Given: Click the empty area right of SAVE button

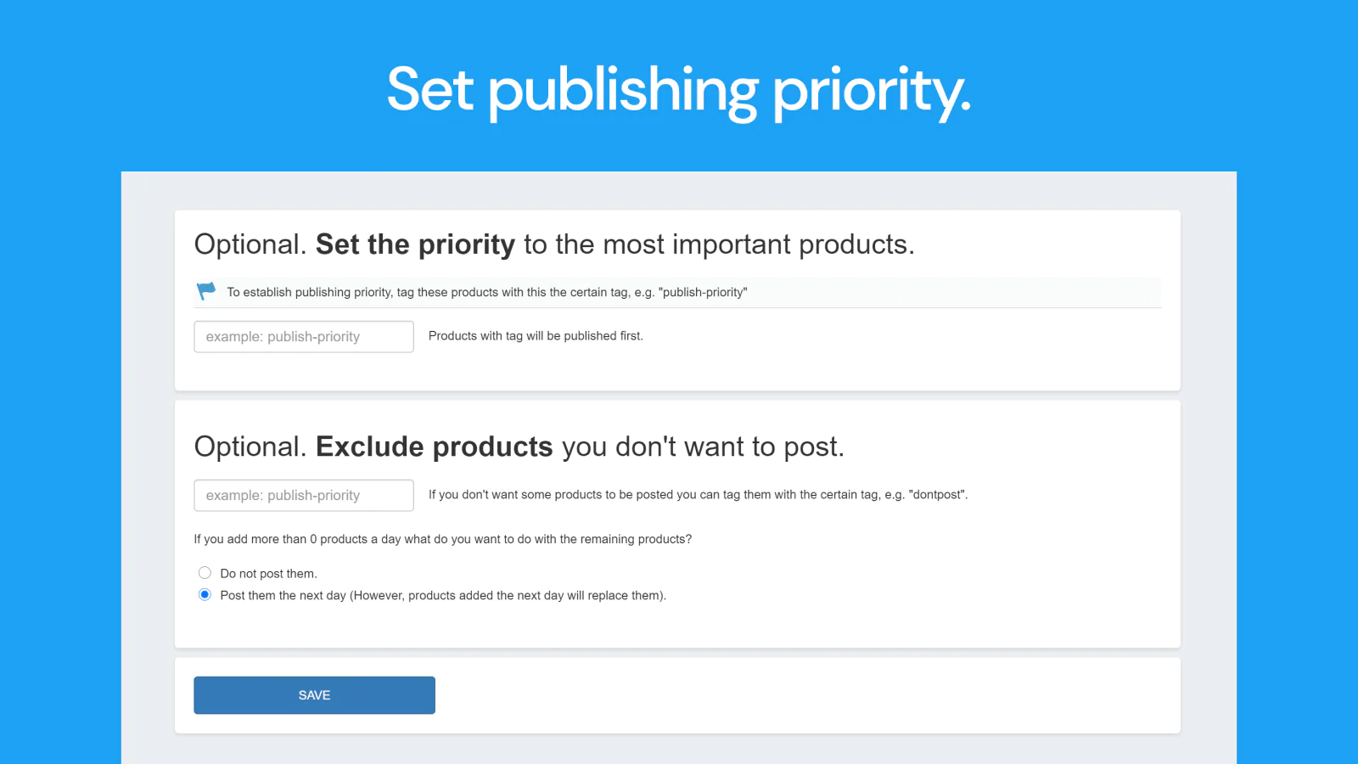Looking at the screenshot, I should 806,695.
